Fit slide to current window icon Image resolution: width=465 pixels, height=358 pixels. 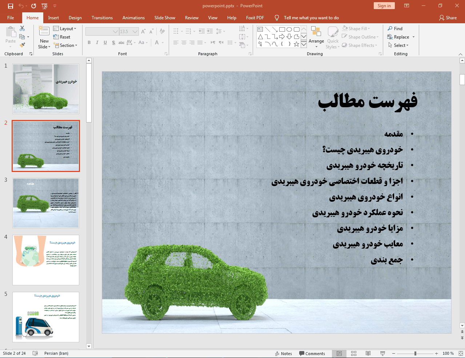pyautogui.click(x=461, y=353)
